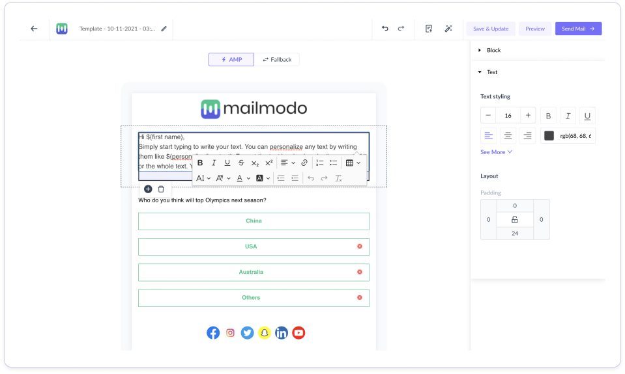Insert a numbered list

click(x=320, y=163)
